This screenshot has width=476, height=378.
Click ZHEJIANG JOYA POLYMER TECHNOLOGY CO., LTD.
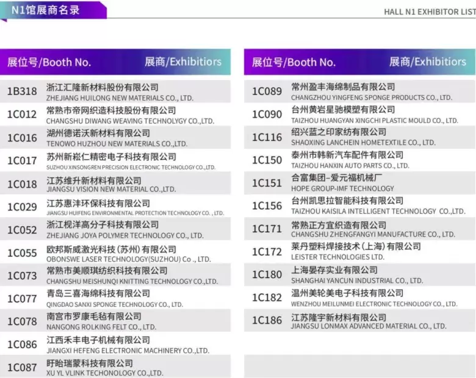pyautogui.click(x=124, y=236)
